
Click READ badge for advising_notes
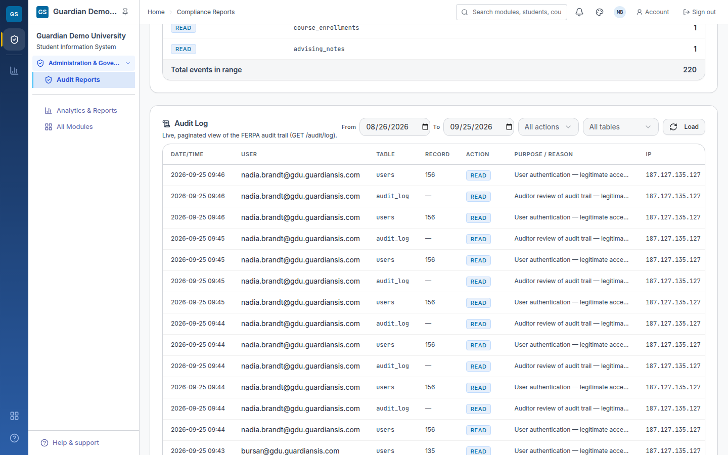(x=184, y=49)
